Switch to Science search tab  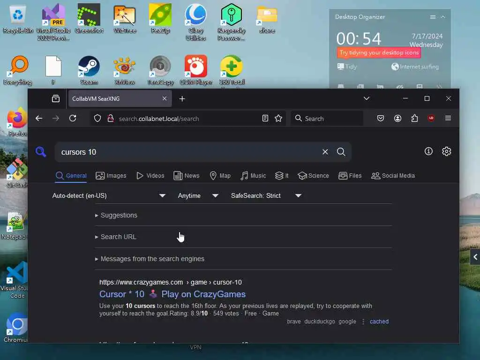tap(313, 176)
